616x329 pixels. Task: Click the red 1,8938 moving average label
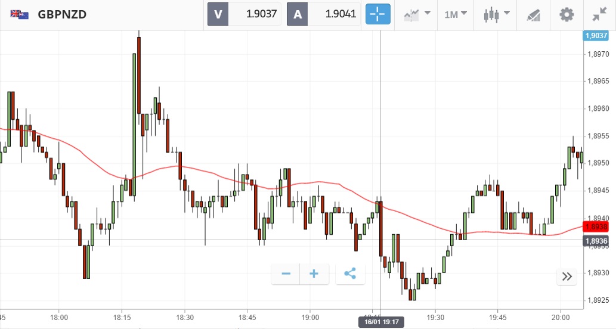[x=596, y=226]
